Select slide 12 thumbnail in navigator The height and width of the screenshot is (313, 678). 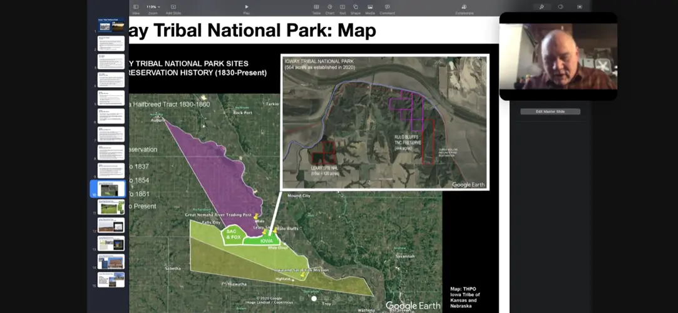tap(111, 225)
